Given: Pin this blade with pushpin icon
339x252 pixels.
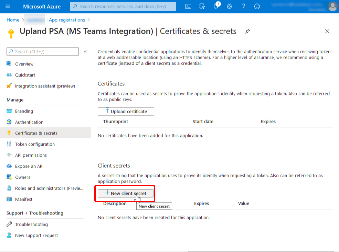Looking at the screenshot, I should click(x=247, y=31).
